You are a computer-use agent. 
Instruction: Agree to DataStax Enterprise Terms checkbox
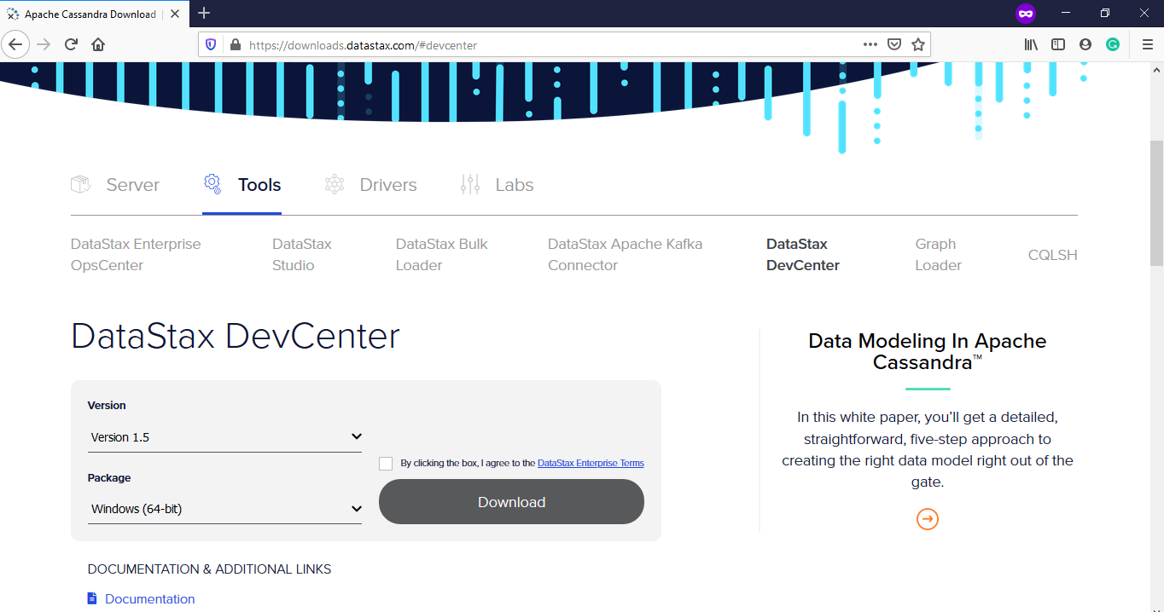[386, 464]
